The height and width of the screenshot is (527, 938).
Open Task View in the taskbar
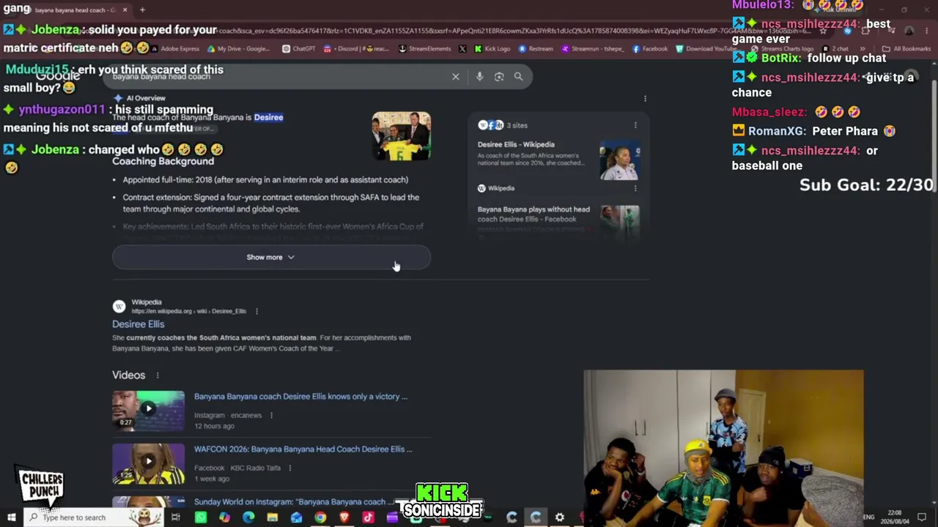[176, 517]
